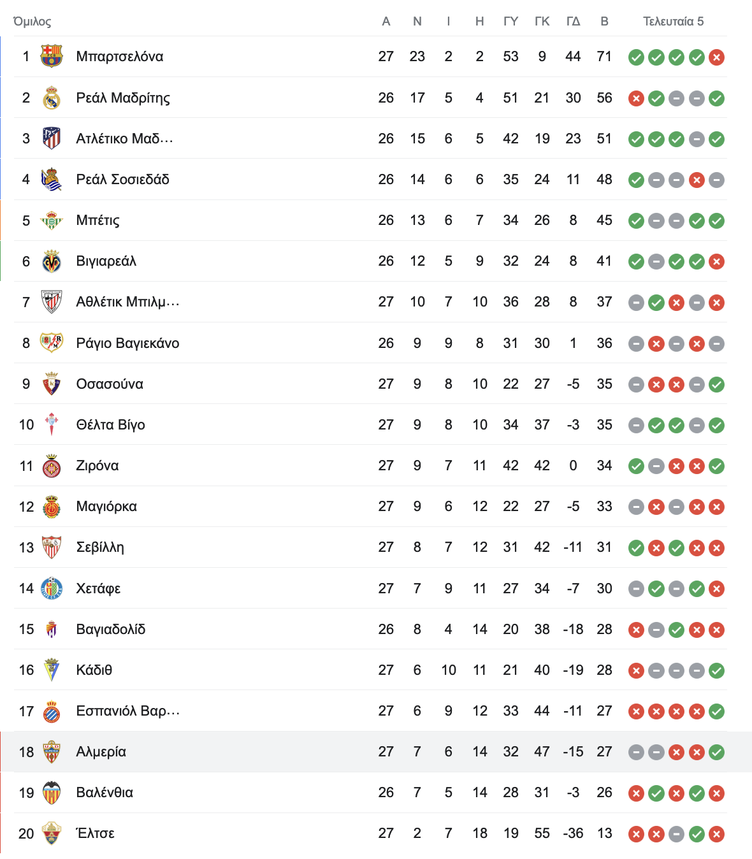
Task: Click Cádiz's last green win icon
Action: click(717, 670)
